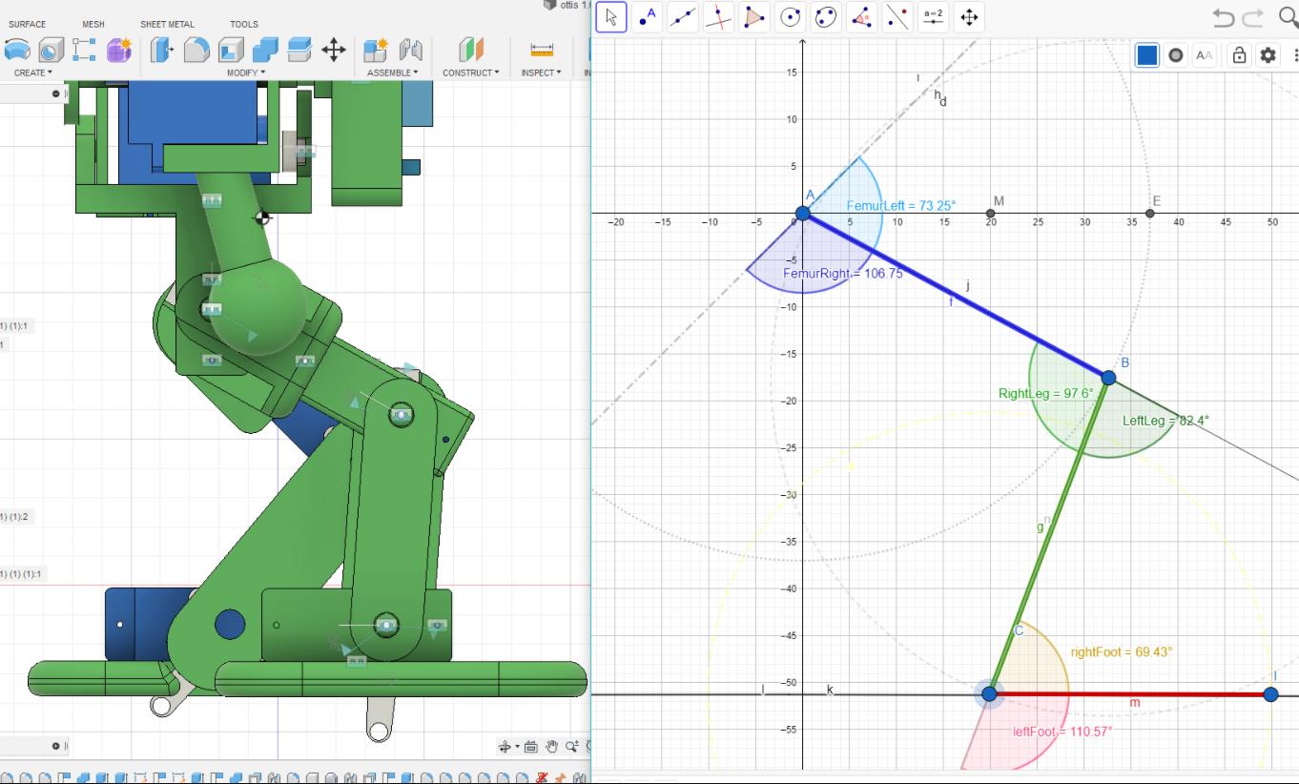Toggle the label style AA button
This screenshot has width=1299, height=784.
tap(1205, 55)
